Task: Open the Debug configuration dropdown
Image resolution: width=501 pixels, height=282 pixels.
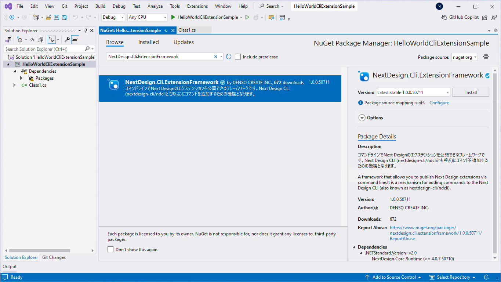Action: click(x=113, y=17)
